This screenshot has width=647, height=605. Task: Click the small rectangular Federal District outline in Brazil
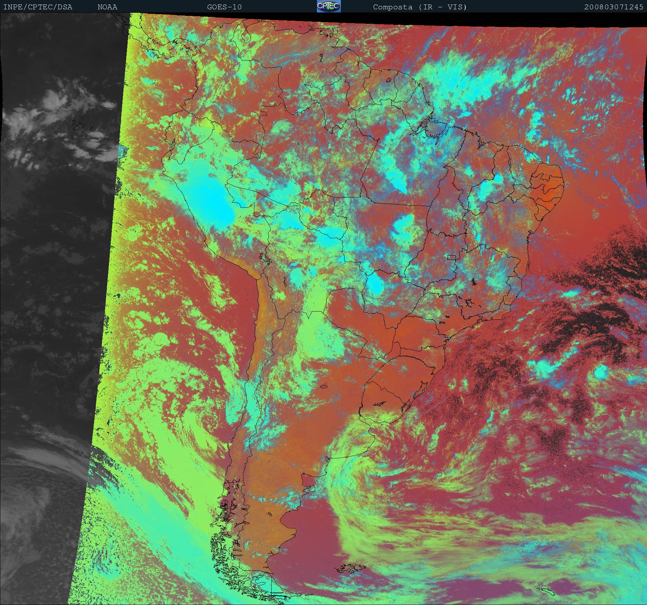tap(452, 257)
